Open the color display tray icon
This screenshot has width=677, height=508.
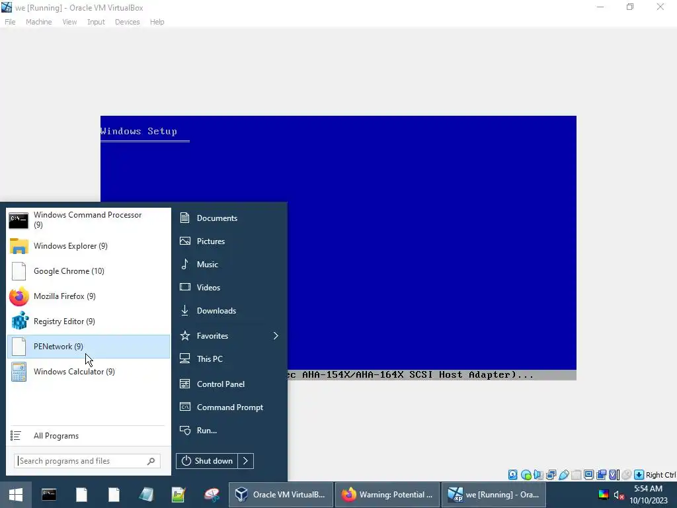click(x=604, y=495)
